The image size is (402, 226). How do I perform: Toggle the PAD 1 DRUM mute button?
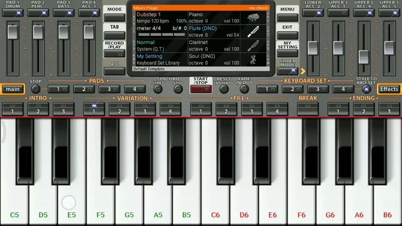pyautogui.click(x=13, y=13)
